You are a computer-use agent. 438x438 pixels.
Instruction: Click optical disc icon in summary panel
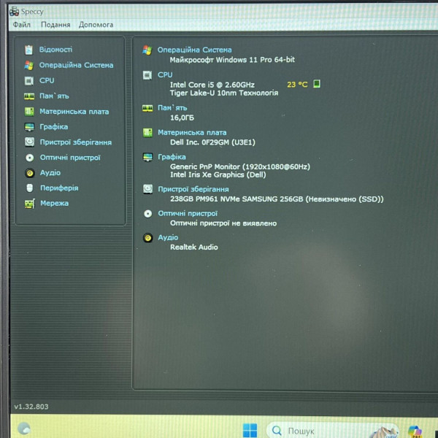tap(147, 214)
